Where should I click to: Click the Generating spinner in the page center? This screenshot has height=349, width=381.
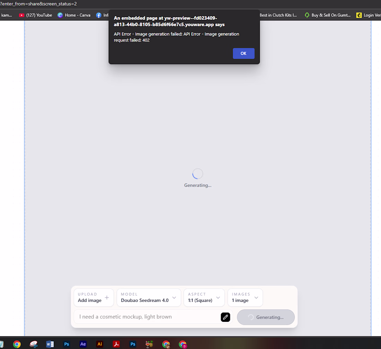[197, 173]
